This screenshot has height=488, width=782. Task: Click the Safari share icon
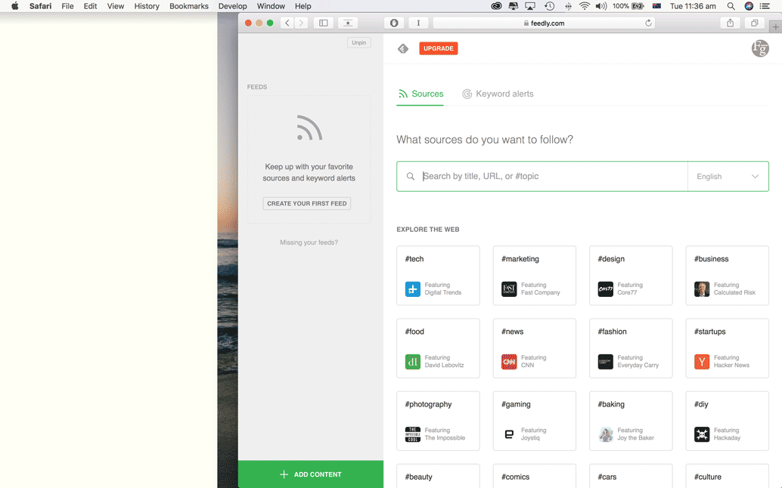730,23
